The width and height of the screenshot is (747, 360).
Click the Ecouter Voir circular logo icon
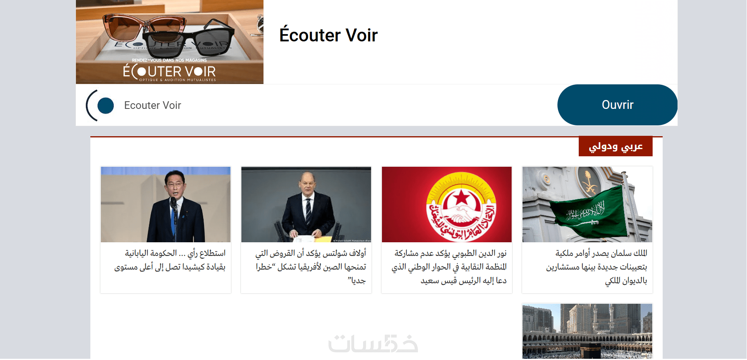(100, 105)
